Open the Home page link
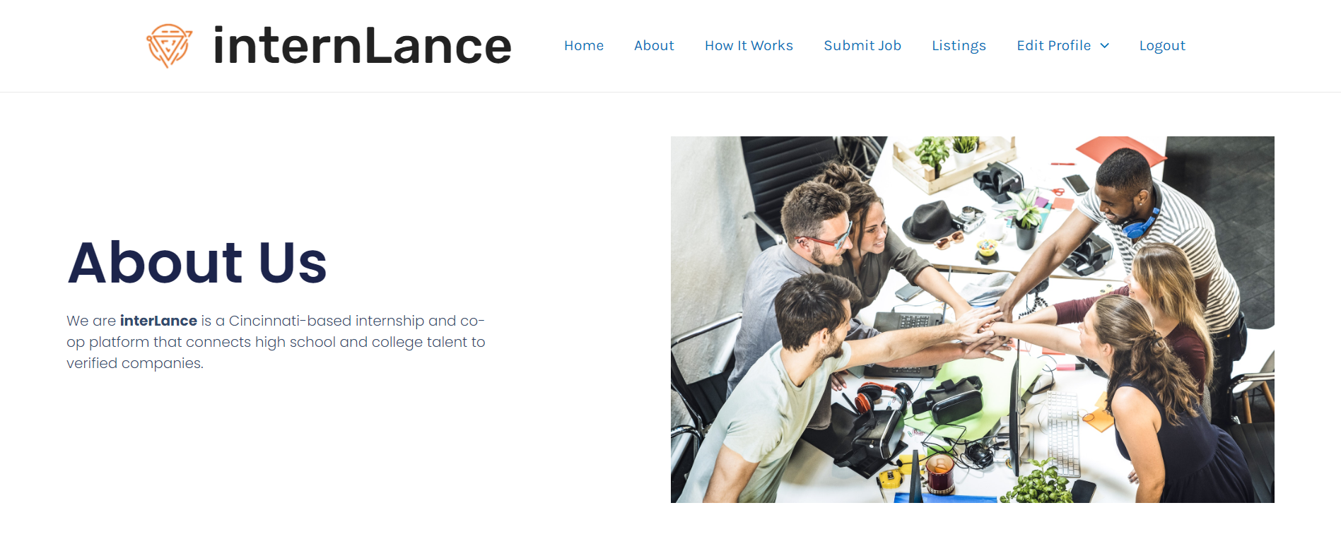Image resolution: width=1341 pixels, height=551 pixels. (584, 46)
